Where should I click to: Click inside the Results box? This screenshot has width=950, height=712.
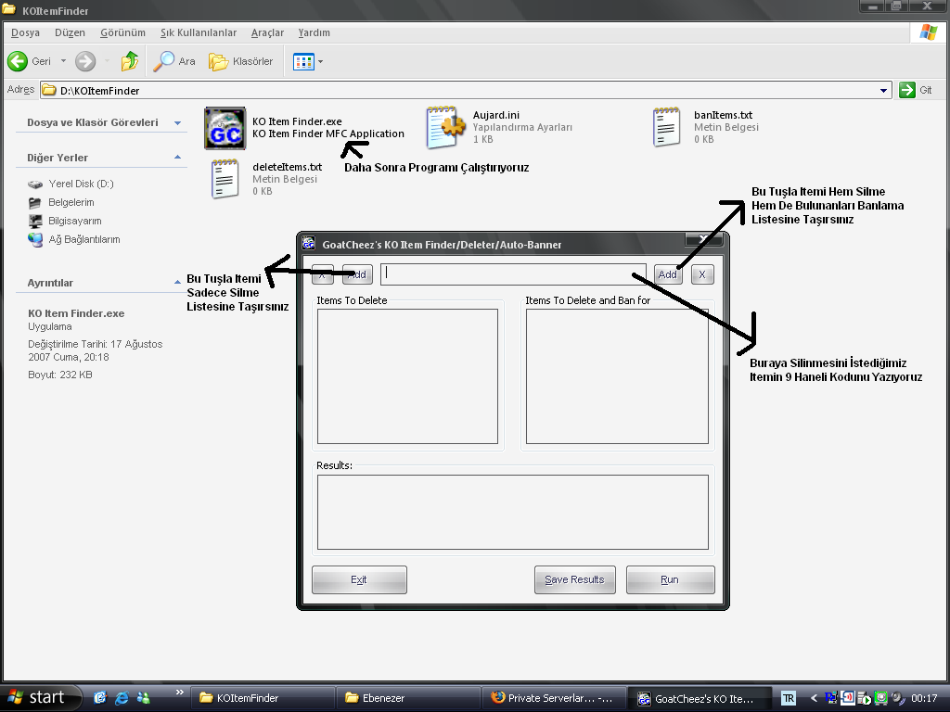click(512, 512)
